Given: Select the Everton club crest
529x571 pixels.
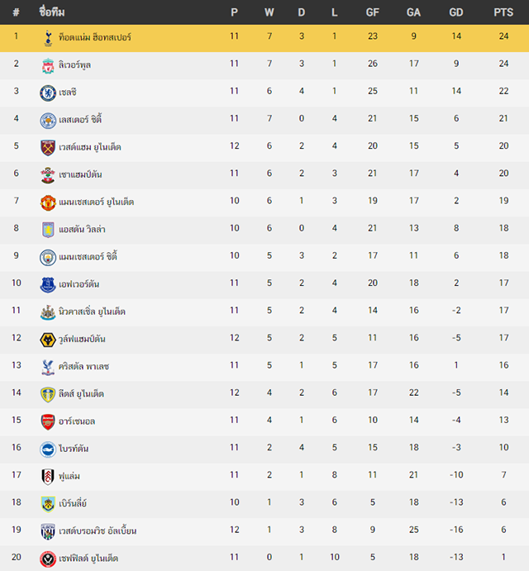Looking at the screenshot, I should [48, 285].
